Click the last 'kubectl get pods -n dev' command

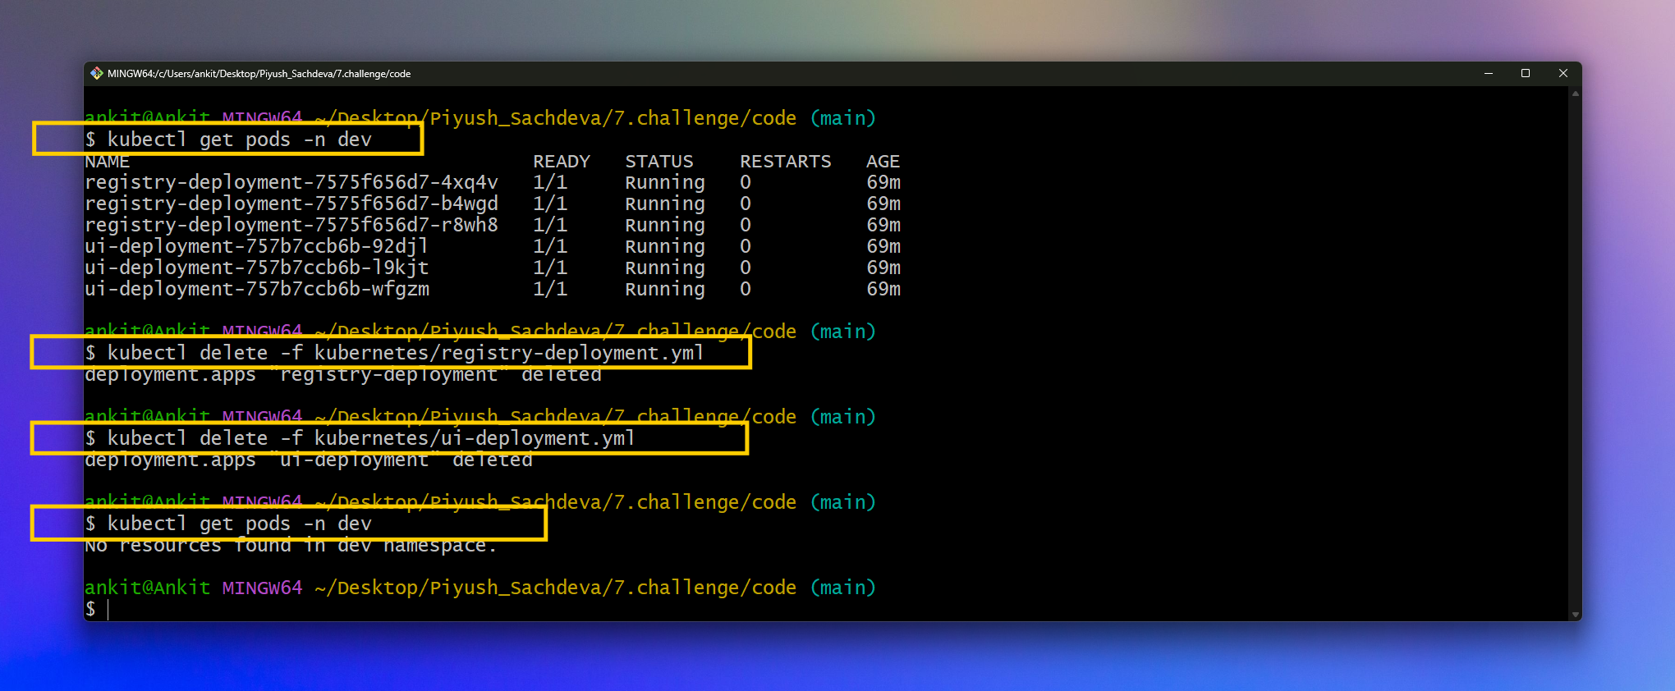click(x=228, y=524)
